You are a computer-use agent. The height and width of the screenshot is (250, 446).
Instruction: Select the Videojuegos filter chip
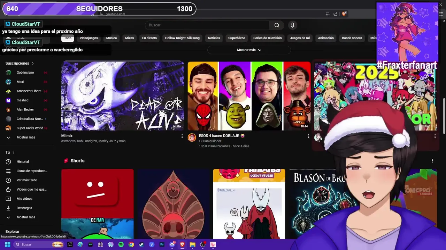click(89, 38)
